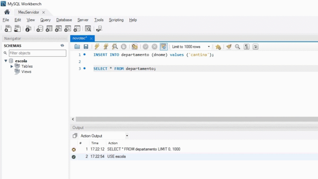
Task: Create a new SQL tab from toolbar
Action: [8, 29]
